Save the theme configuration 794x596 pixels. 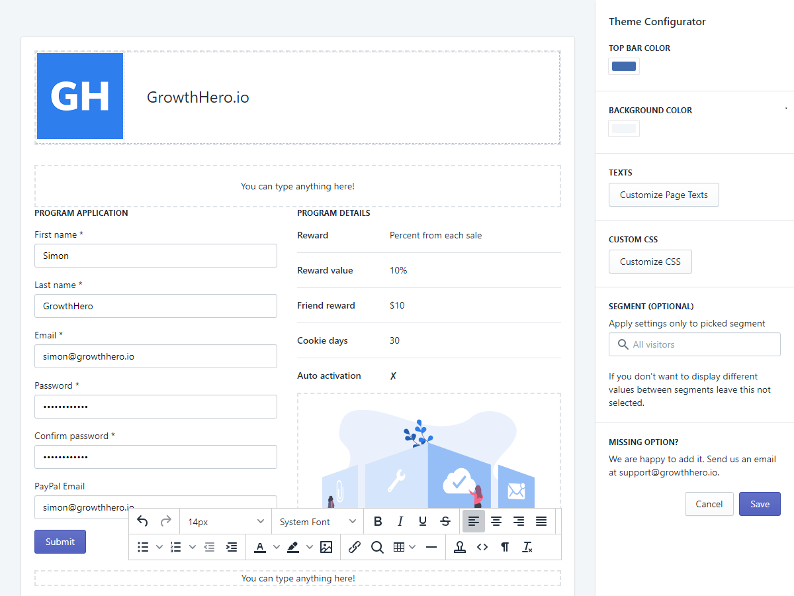click(x=760, y=504)
